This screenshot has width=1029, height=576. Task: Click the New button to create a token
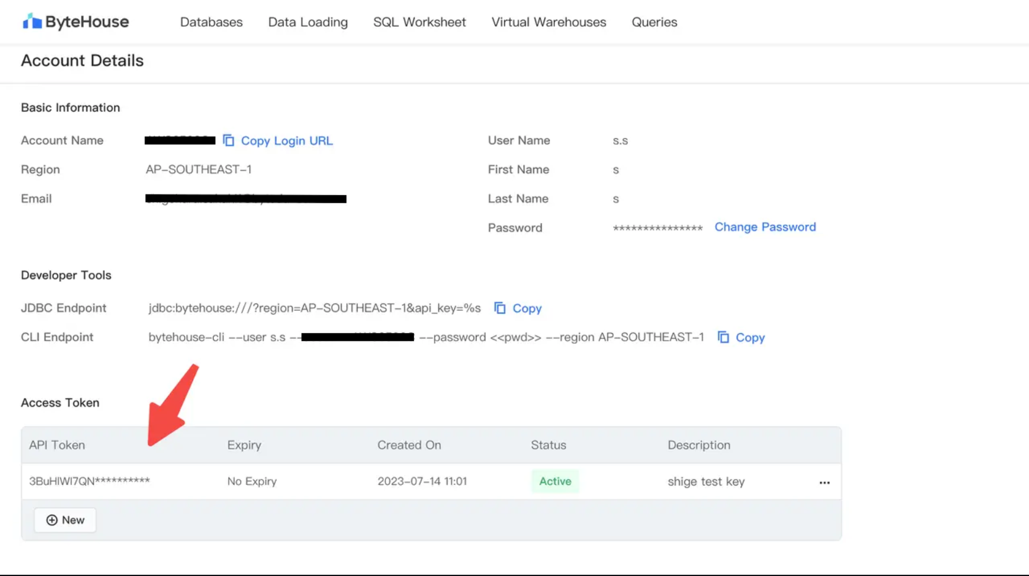coord(64,520)
